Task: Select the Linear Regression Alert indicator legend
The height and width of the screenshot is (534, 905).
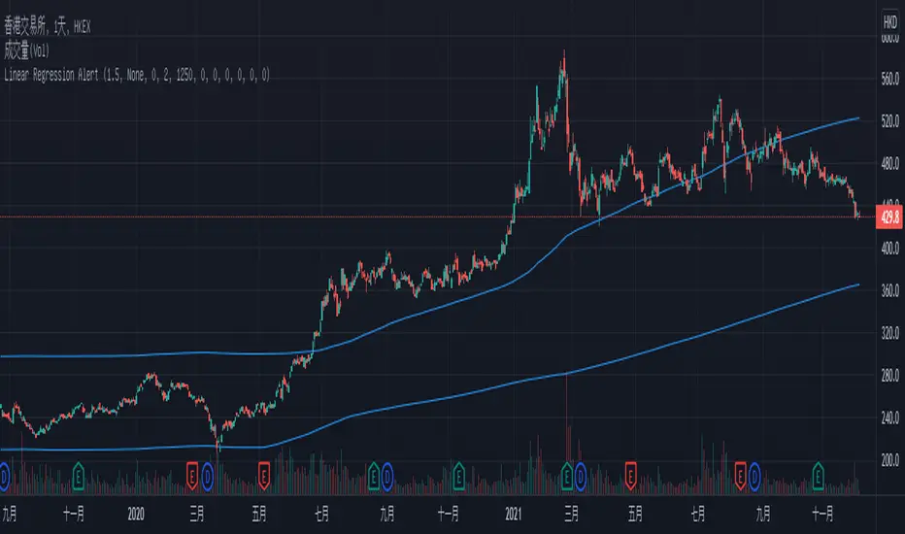Action: (137, 75)
